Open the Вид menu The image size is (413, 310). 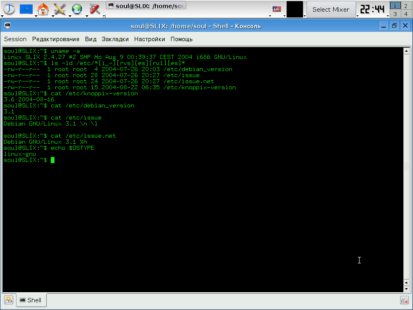91,39
